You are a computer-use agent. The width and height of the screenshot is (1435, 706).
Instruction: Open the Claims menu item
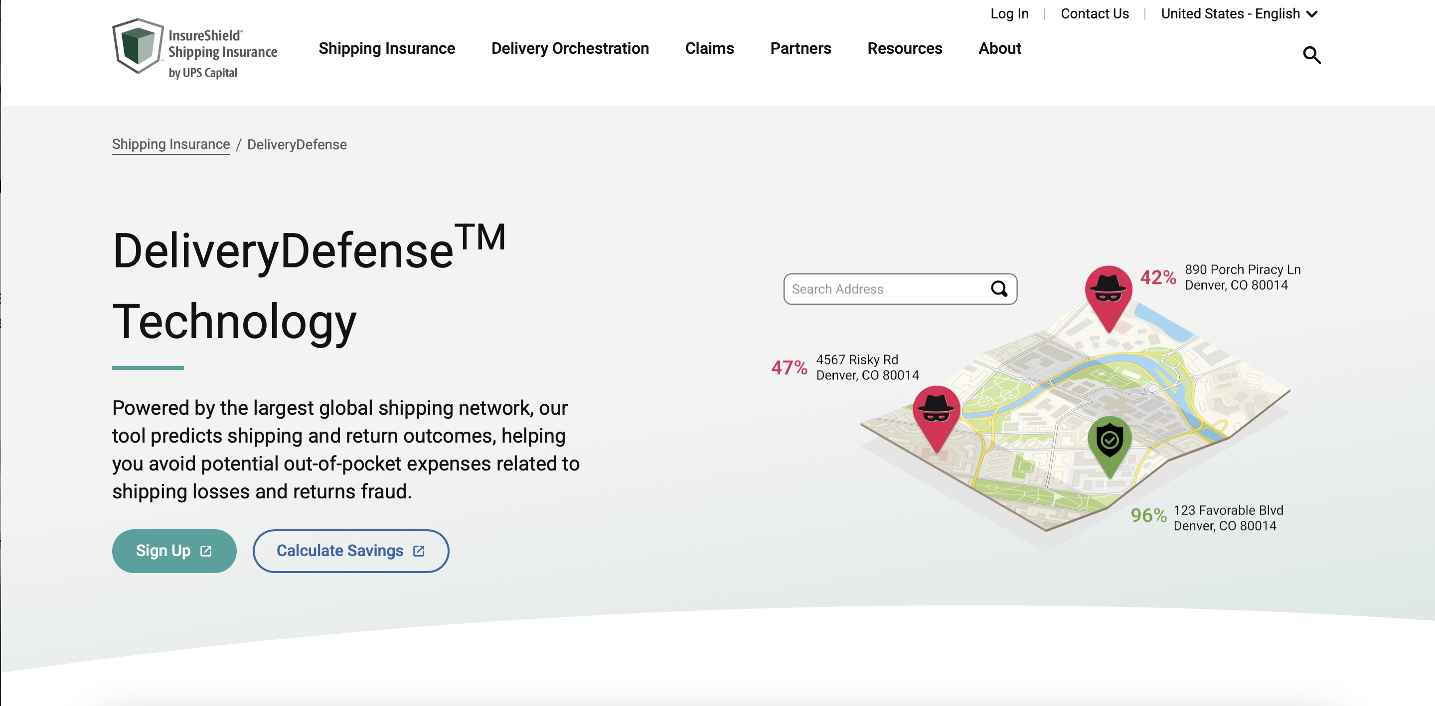tap(709, 48)
